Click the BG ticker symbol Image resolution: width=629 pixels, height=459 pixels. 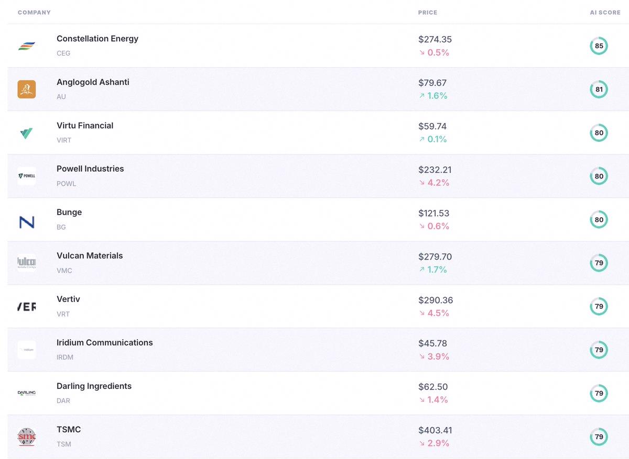61,227
